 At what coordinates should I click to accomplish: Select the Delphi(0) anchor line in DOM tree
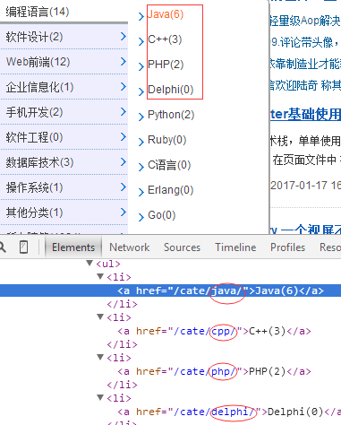coord(229,412)
